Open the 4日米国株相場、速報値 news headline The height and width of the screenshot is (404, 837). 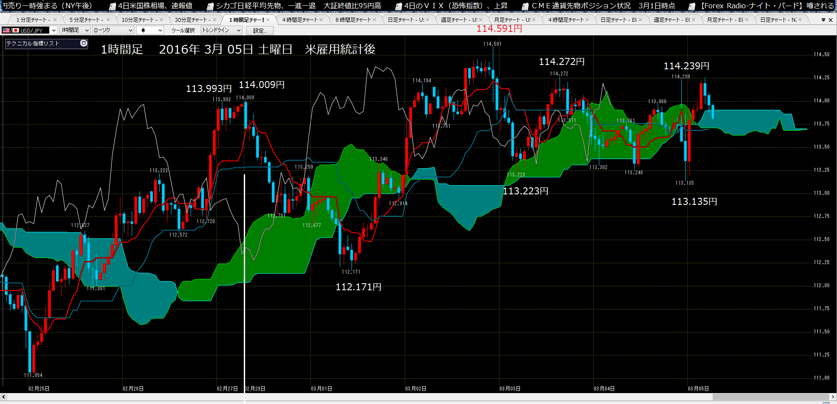pos(155,6)
